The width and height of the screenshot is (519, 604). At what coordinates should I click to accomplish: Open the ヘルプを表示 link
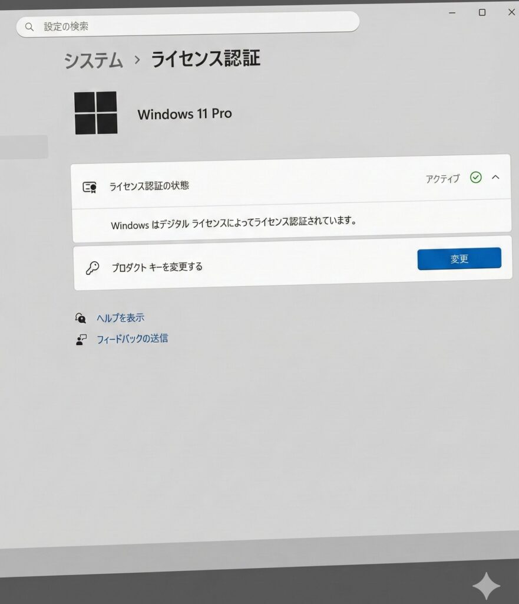pyautogui.click(x=120, y=318)
